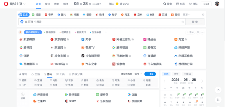
Task: Click the Opera logo icon
Action: pos(6,4)
